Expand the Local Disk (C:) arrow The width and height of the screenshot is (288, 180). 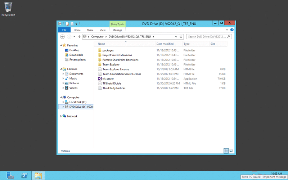click(63, 102)
